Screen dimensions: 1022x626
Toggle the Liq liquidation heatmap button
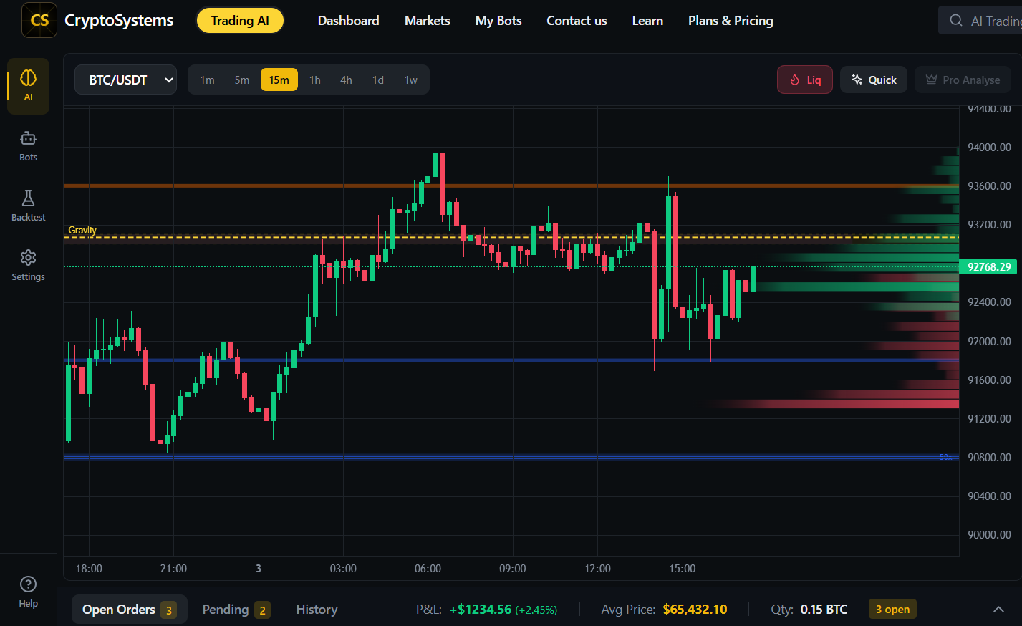(x=805, y=80)
